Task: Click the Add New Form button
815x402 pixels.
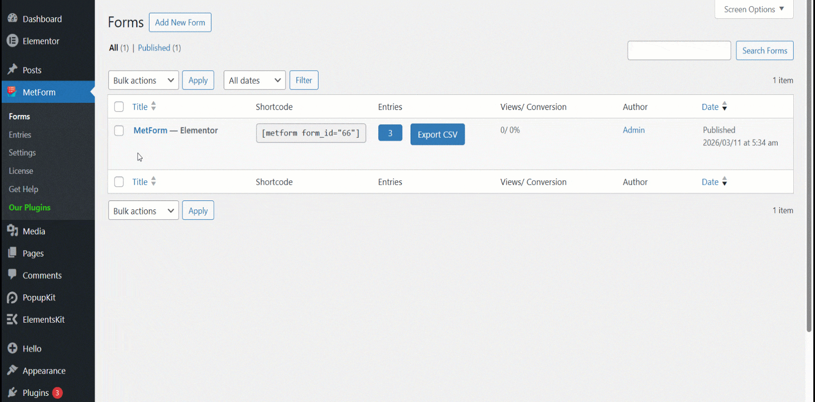Action: coord(180,22)
